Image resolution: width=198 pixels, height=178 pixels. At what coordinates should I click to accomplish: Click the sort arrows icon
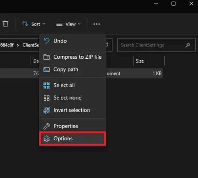coord(25,24)
